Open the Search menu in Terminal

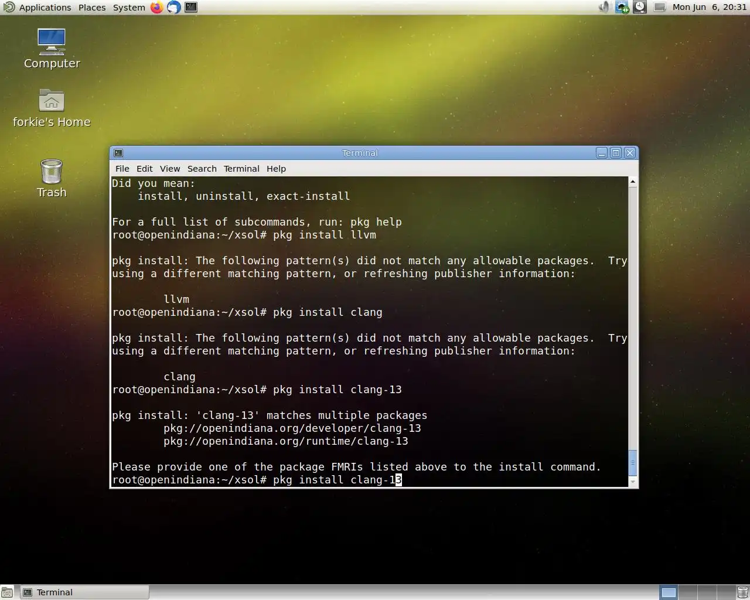pyautogui.click(x=202, y=169)
